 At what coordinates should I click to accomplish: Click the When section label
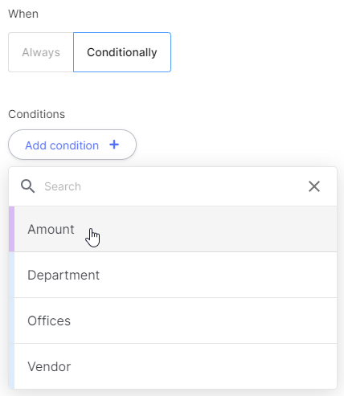[23, 14]
